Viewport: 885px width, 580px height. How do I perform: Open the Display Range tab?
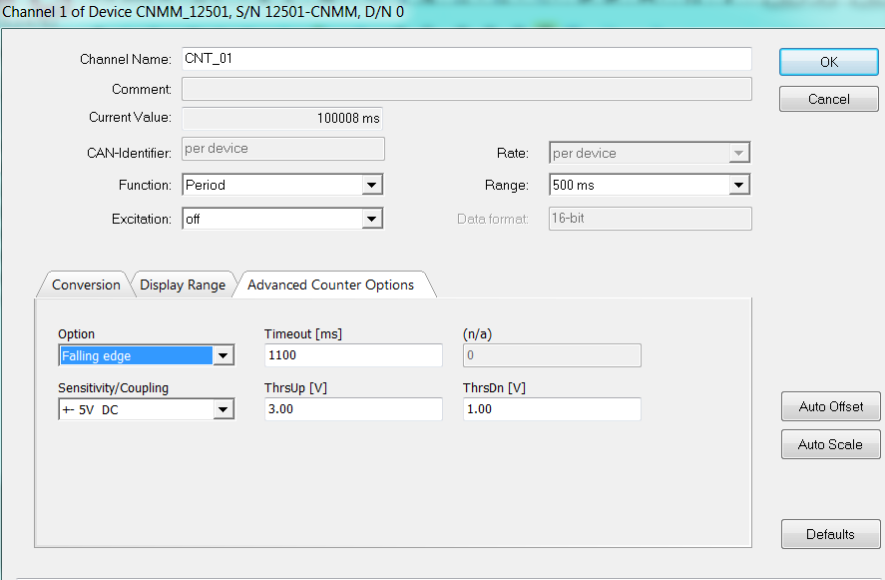(183, 285)
